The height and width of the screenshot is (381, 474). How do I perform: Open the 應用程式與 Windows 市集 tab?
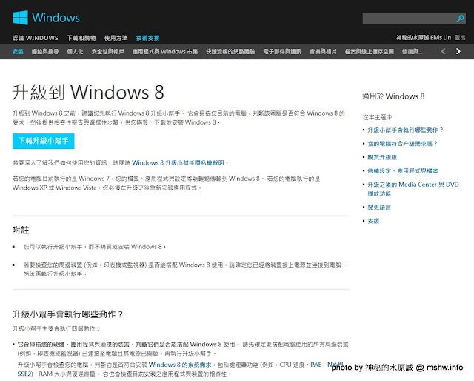click(x=164, y=51)
